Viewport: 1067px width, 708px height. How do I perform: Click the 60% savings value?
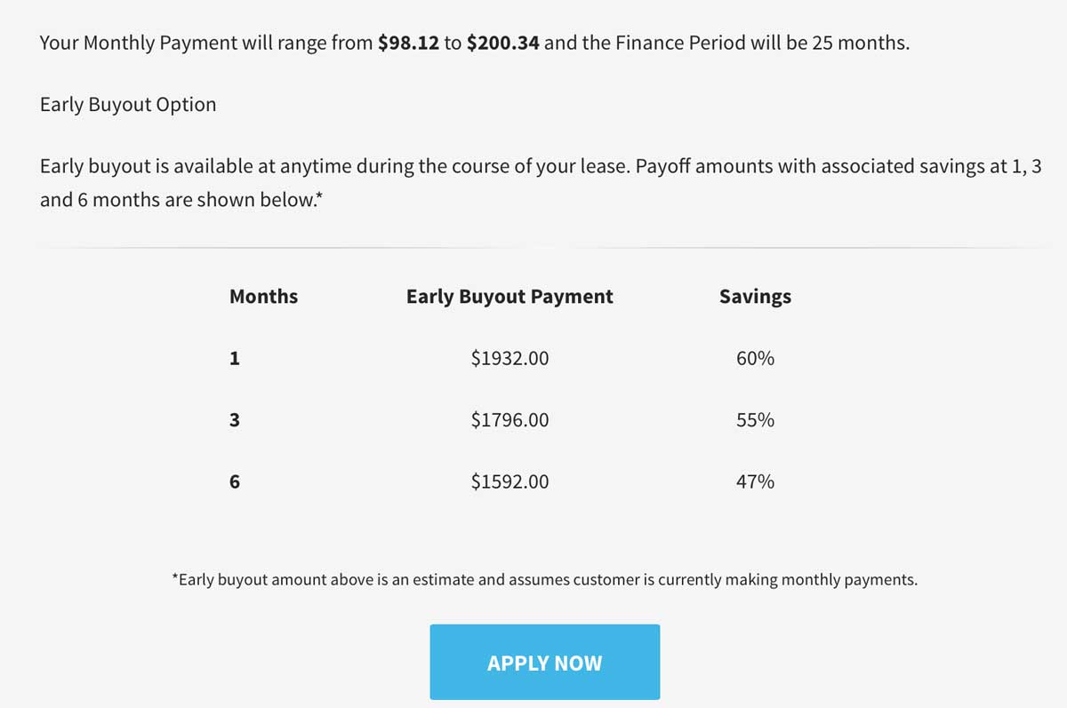[755, 358]
